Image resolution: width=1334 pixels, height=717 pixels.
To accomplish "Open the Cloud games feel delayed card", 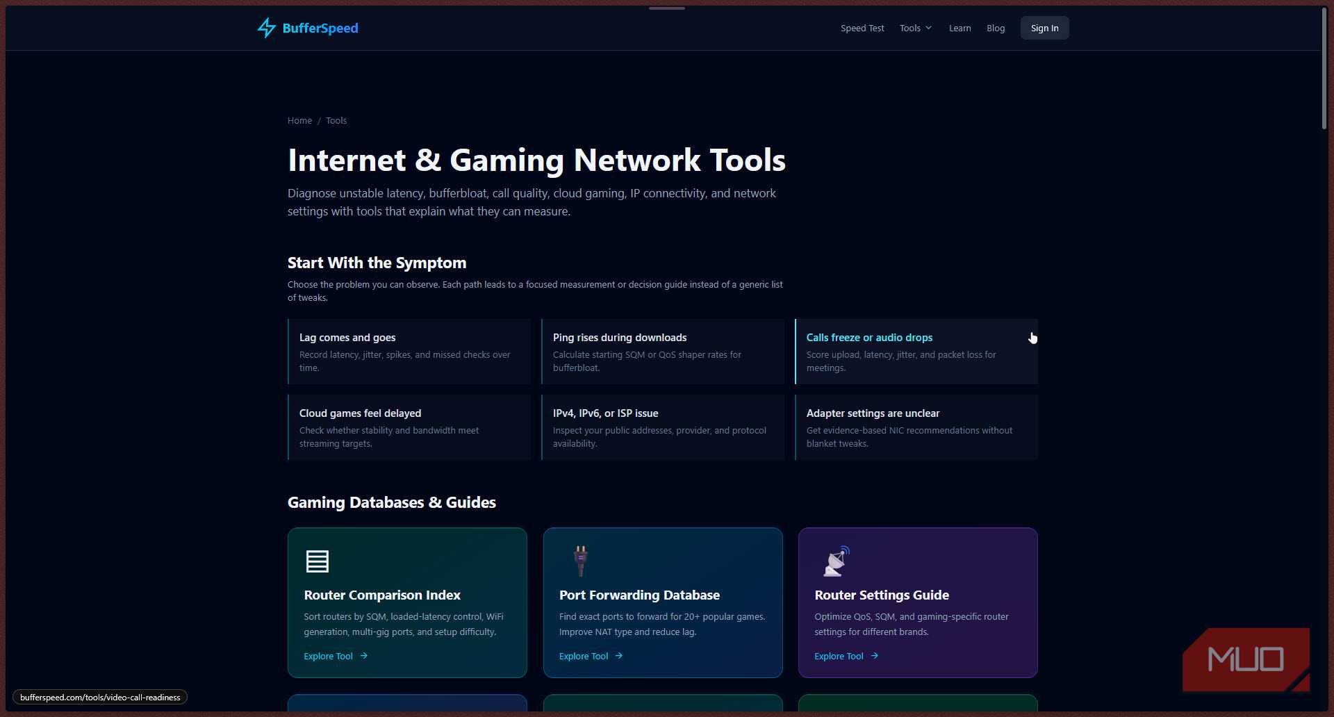I will click(409, 427).
